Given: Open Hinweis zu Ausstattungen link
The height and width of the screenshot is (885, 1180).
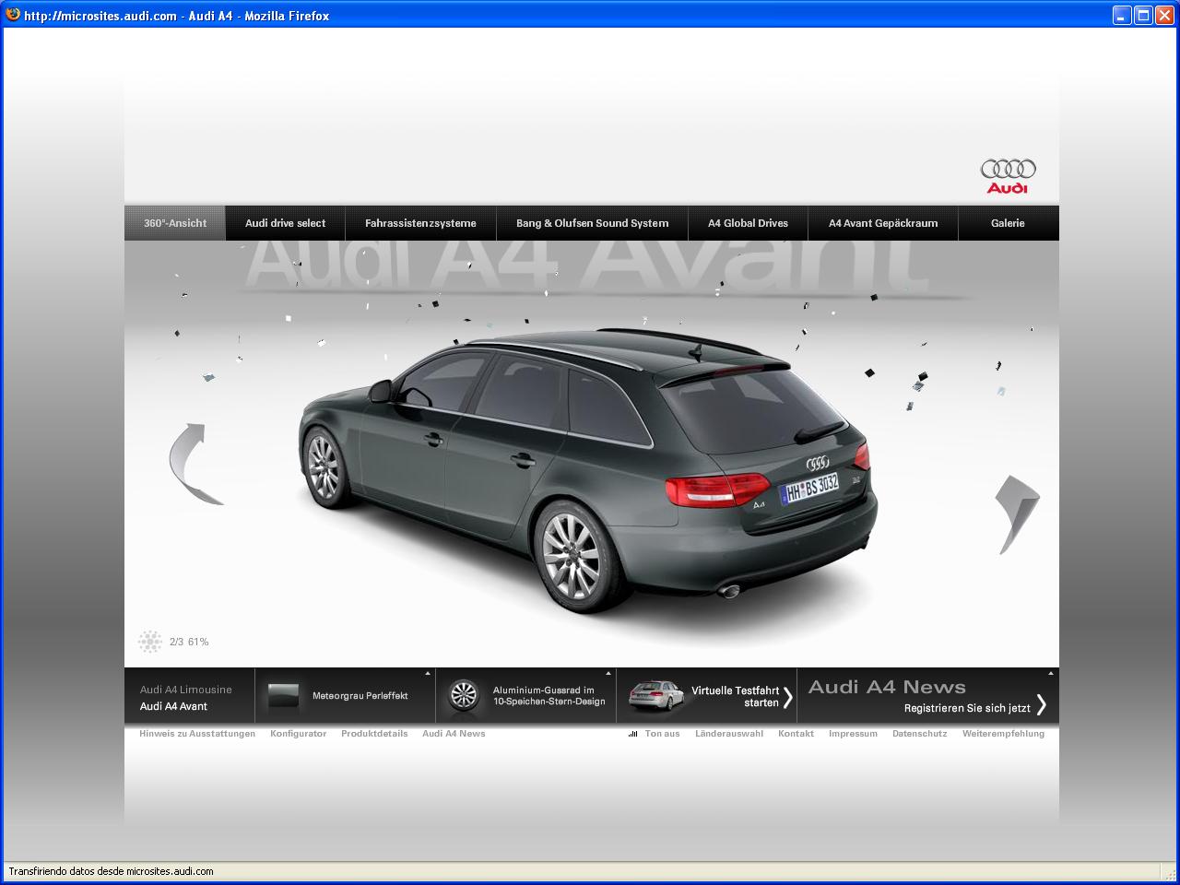Looking at the screenshot, I should coord(197,734).
